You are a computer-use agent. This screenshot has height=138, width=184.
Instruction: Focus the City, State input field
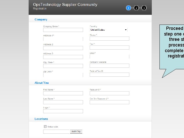pyautogui.click(x=63, y=66)
